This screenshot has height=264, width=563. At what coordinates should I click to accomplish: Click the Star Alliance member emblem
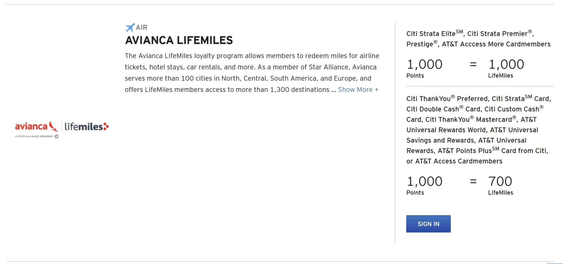(x=37, y=136)
